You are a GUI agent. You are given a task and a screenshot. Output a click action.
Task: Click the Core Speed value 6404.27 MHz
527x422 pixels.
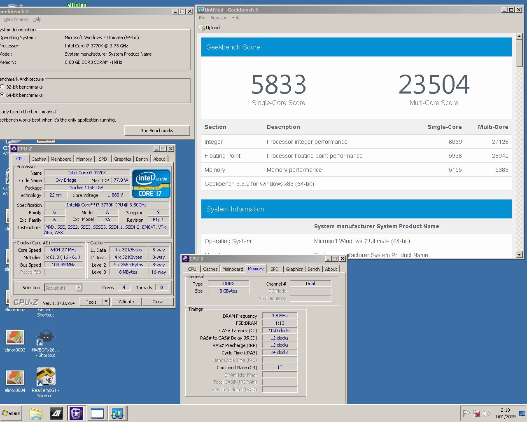[63, 250]
